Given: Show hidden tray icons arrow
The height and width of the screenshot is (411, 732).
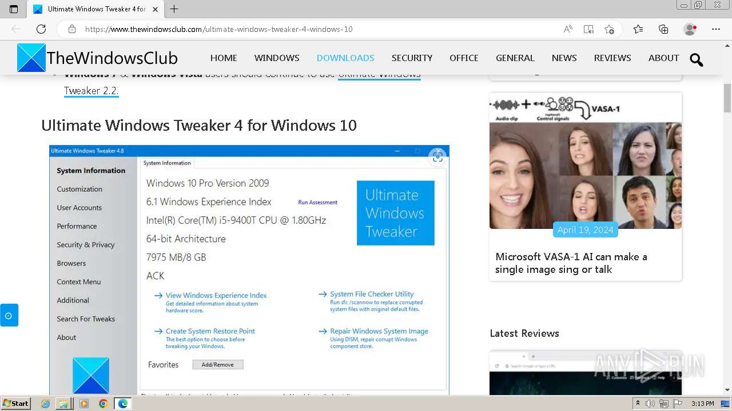Looking at the screenshot, I should tap(638, 404).
